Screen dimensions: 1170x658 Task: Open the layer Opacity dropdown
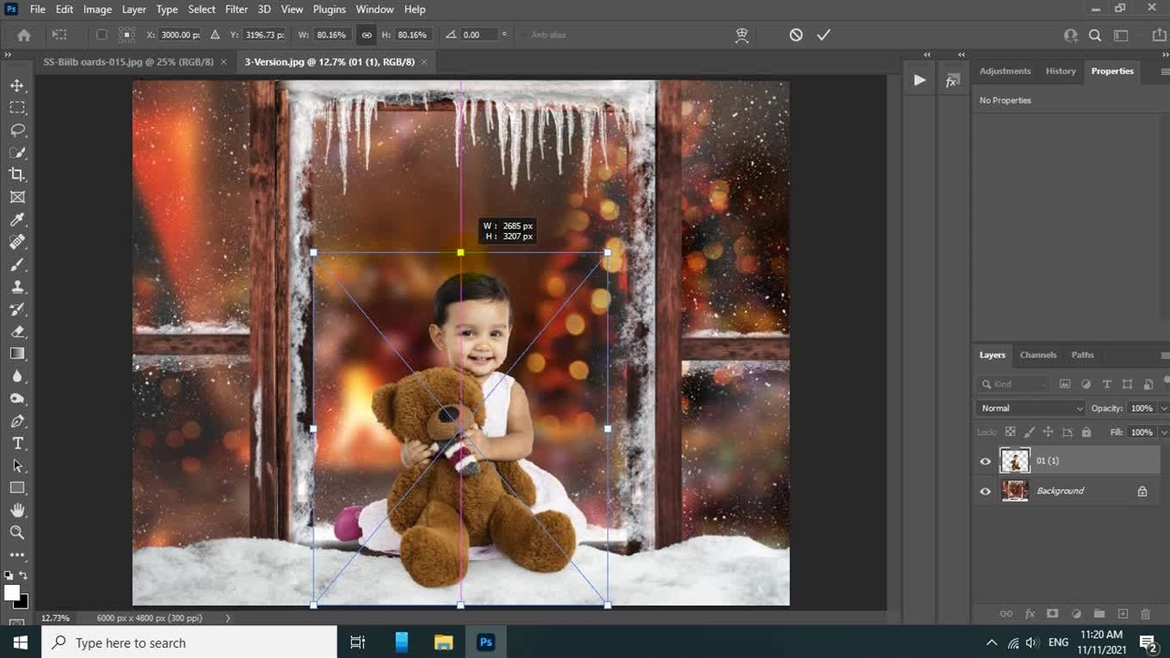click(x=1164, y=409)
